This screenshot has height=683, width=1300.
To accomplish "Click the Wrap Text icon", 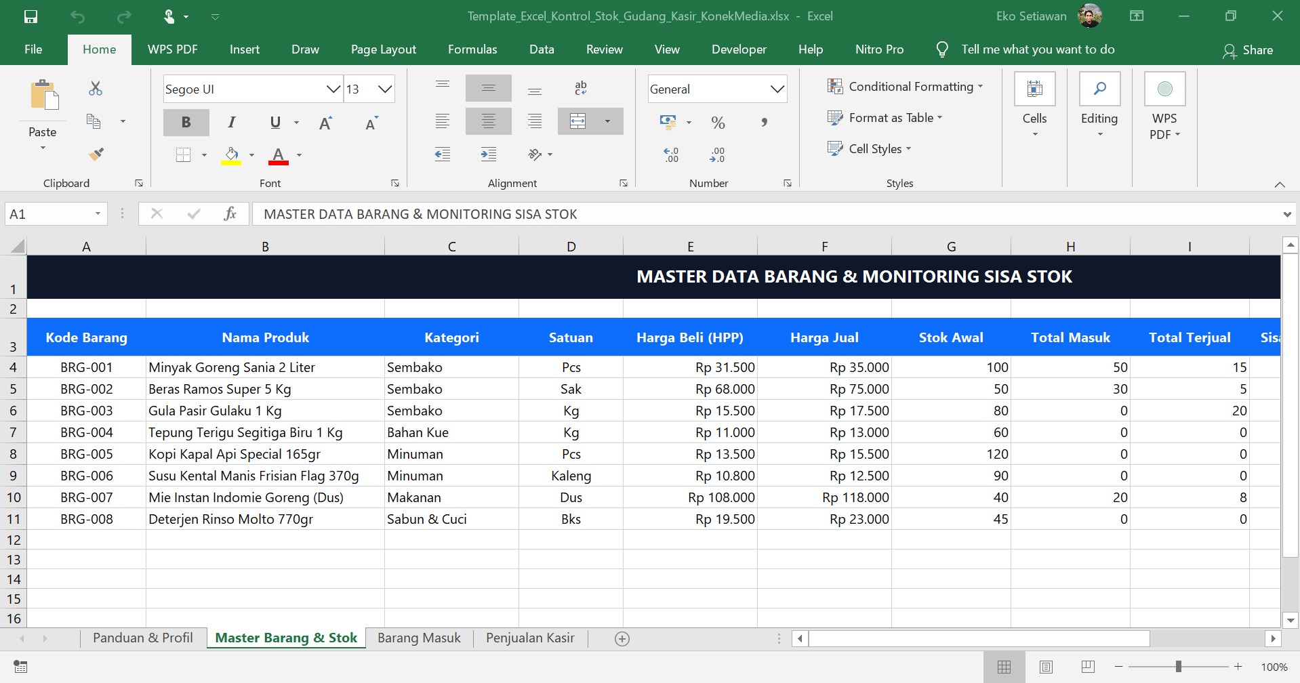I will point(581,88).
